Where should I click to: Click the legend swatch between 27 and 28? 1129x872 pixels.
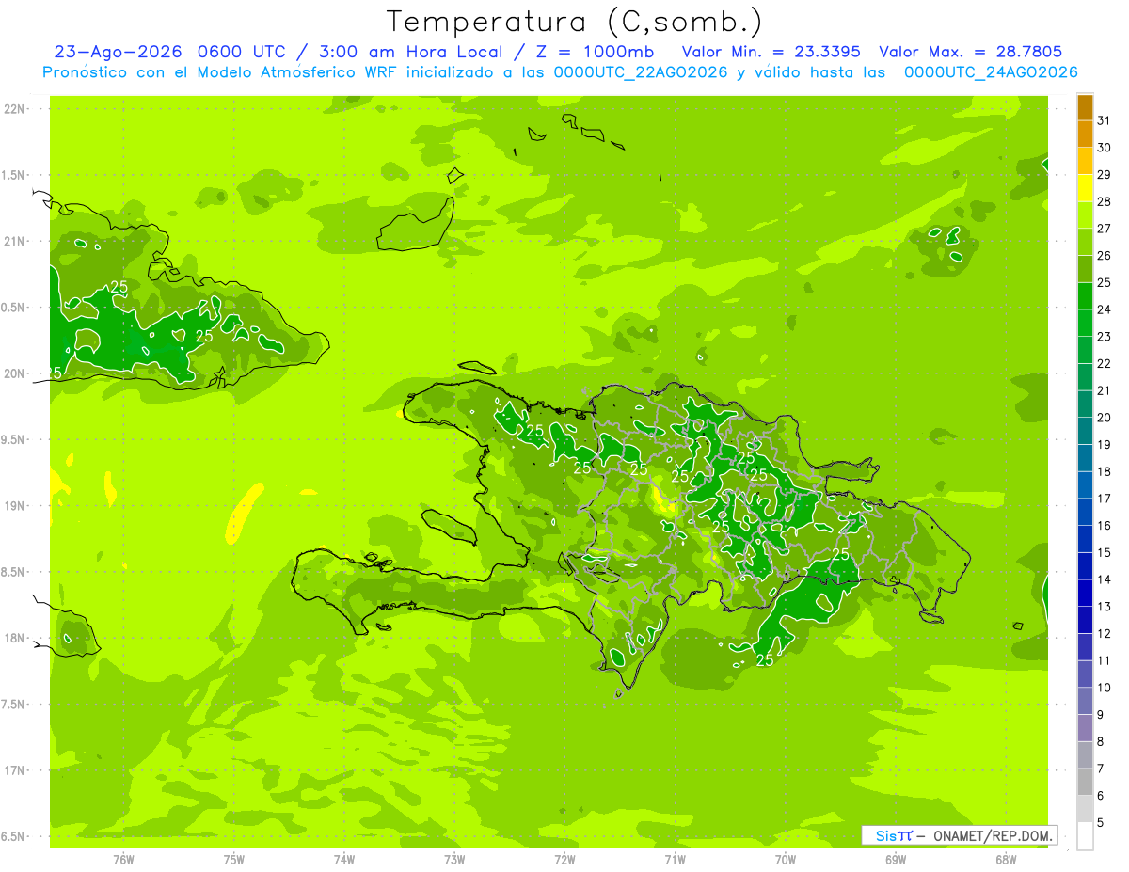tap(1085, 214)
